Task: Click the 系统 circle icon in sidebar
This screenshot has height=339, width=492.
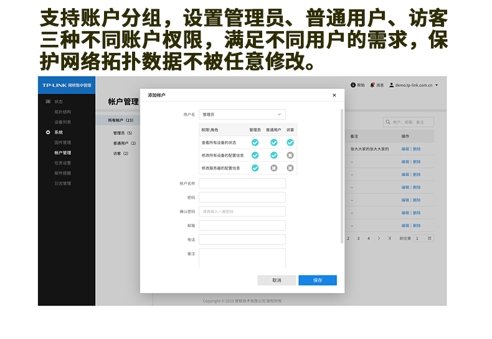Action: click(48, 132)
